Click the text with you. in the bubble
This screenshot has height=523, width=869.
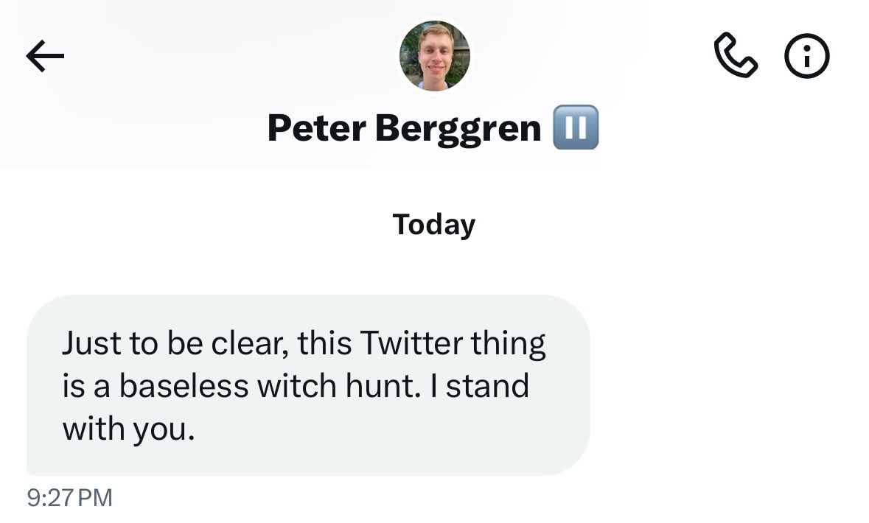pyautogui.click(x=128, y=429)
